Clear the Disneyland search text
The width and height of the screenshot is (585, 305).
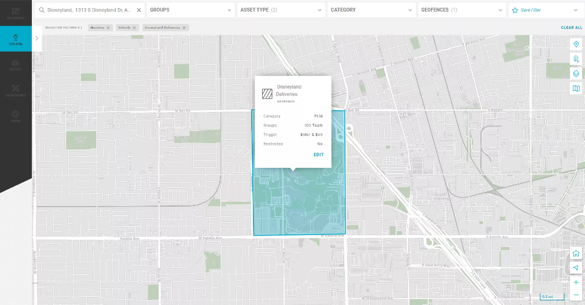139,10
